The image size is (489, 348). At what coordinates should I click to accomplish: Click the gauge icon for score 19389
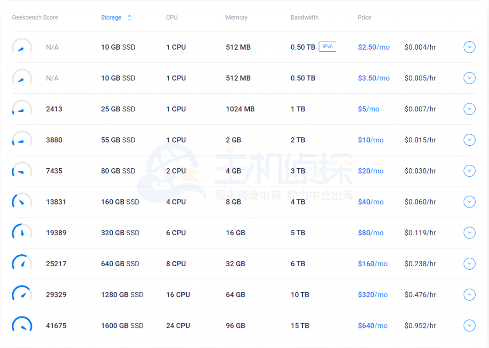(x=21, y=233)
